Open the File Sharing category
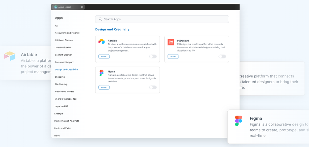 click(x=61, y=84)
